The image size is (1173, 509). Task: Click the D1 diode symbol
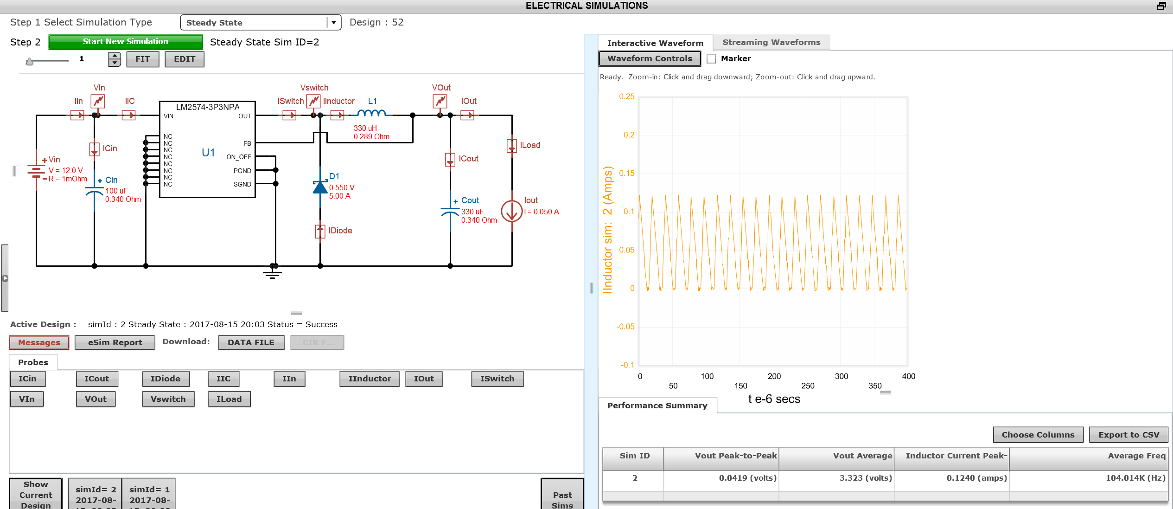coord(320,187)
